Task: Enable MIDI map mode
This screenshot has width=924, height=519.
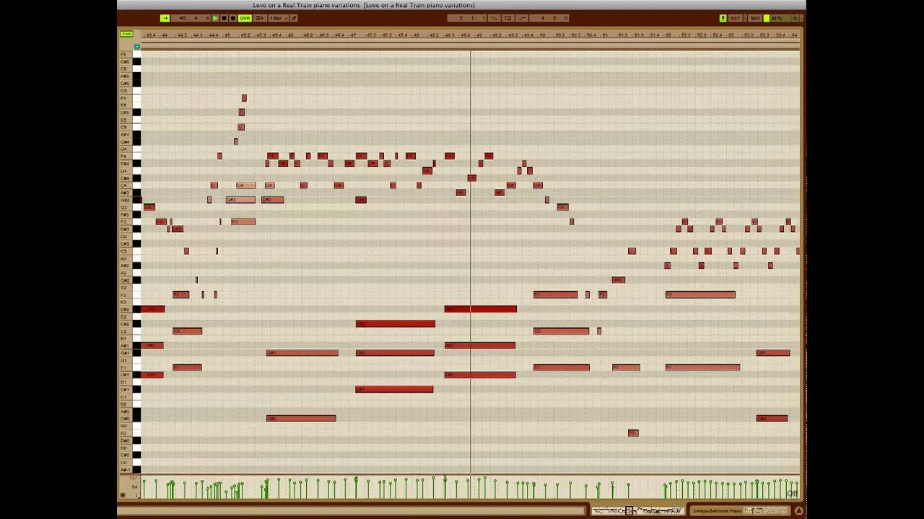Action: click(x=755, y=18)
